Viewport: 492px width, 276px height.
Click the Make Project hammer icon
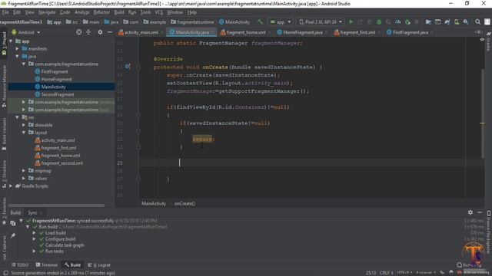260,22
